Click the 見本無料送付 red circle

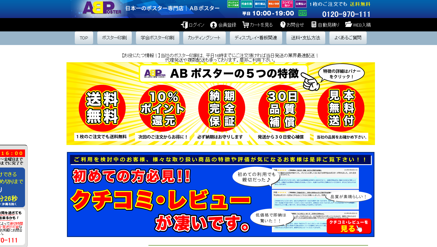tap(341, 108)
